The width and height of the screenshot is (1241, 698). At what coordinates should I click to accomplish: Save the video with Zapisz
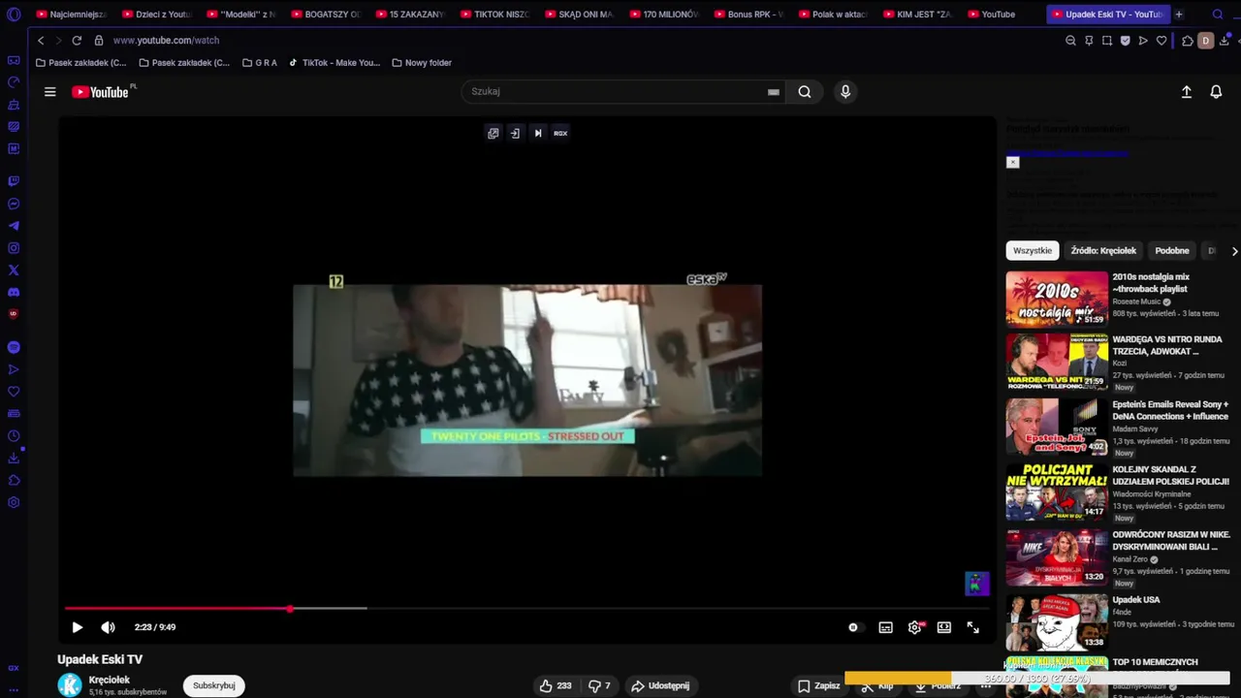pyautogui.click(x=819, y=685)
